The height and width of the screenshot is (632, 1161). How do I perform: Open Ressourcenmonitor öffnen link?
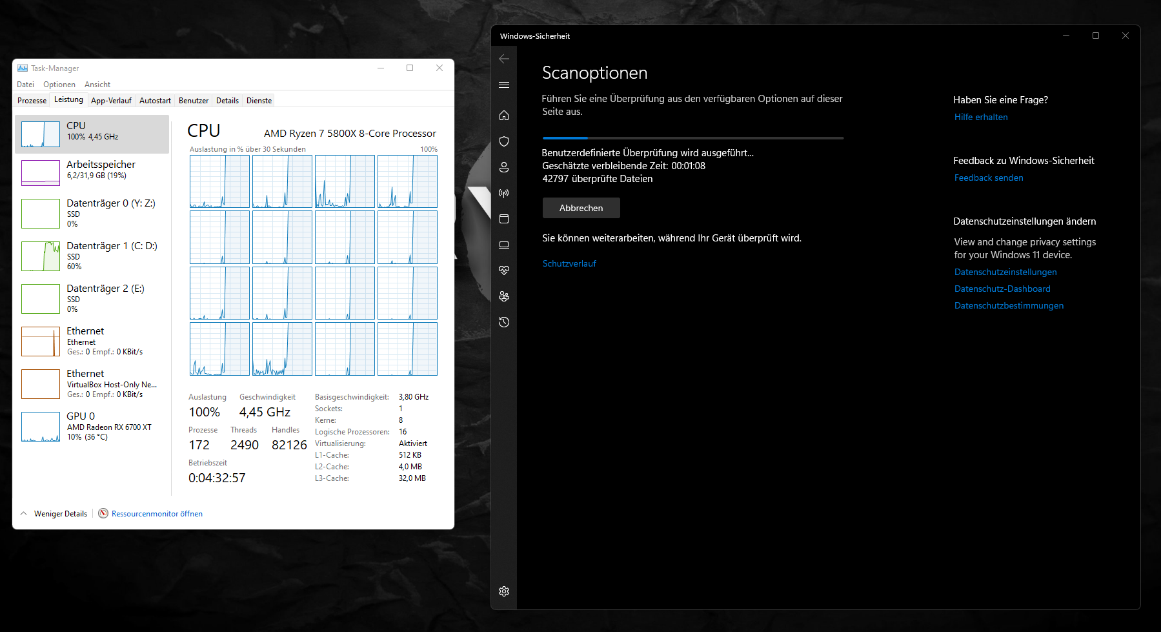(157, 514)
